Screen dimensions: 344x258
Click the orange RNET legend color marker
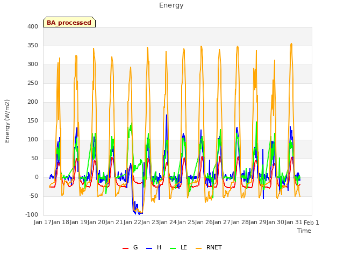198,248
